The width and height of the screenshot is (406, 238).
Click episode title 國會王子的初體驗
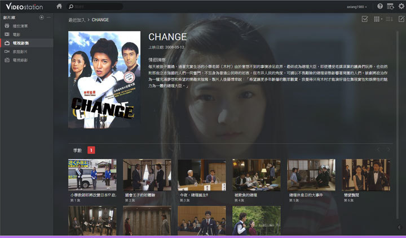tap(140, 195)
